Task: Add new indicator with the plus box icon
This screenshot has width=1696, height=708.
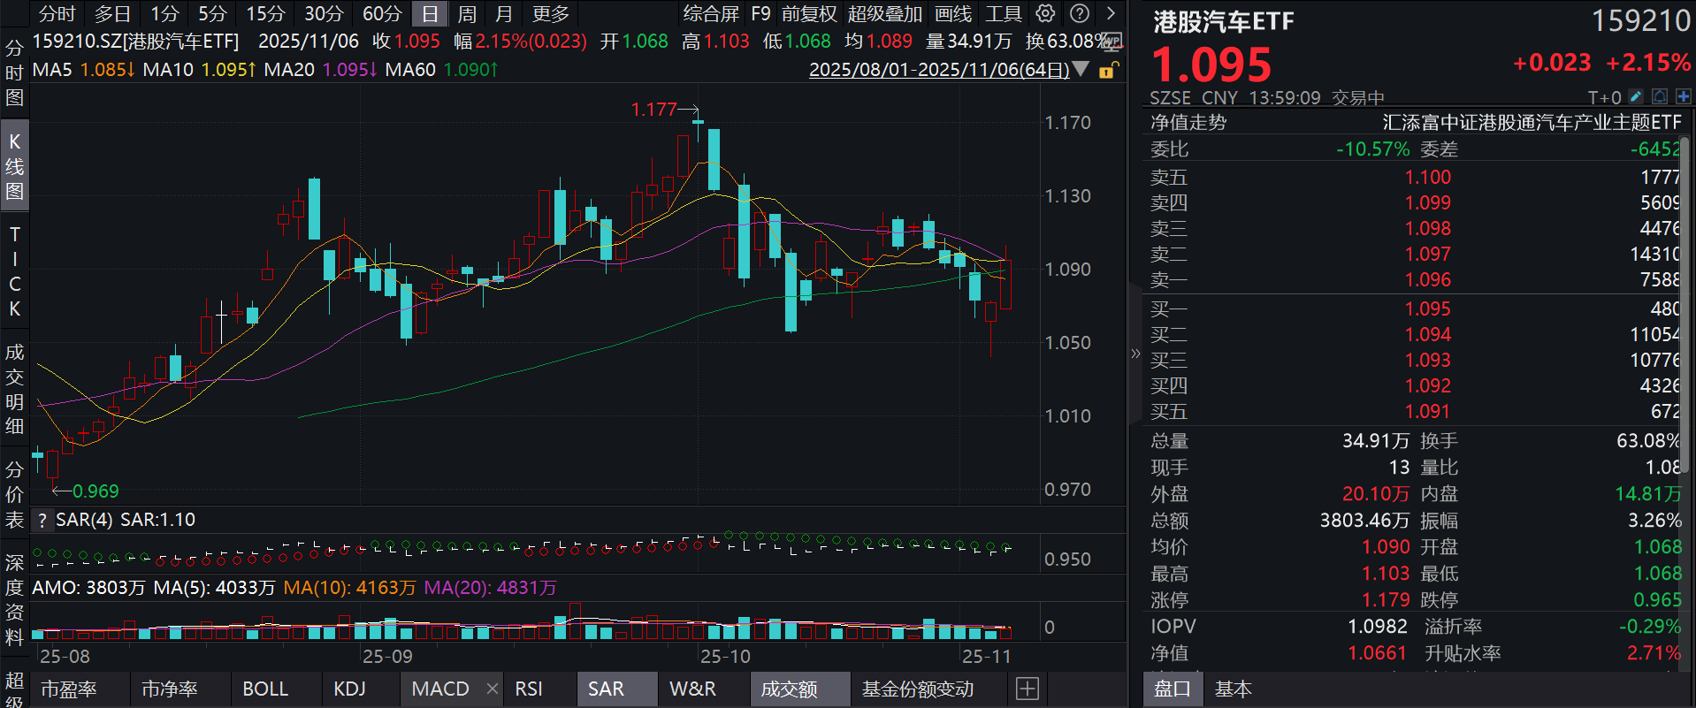Action: click(1027, 689)
